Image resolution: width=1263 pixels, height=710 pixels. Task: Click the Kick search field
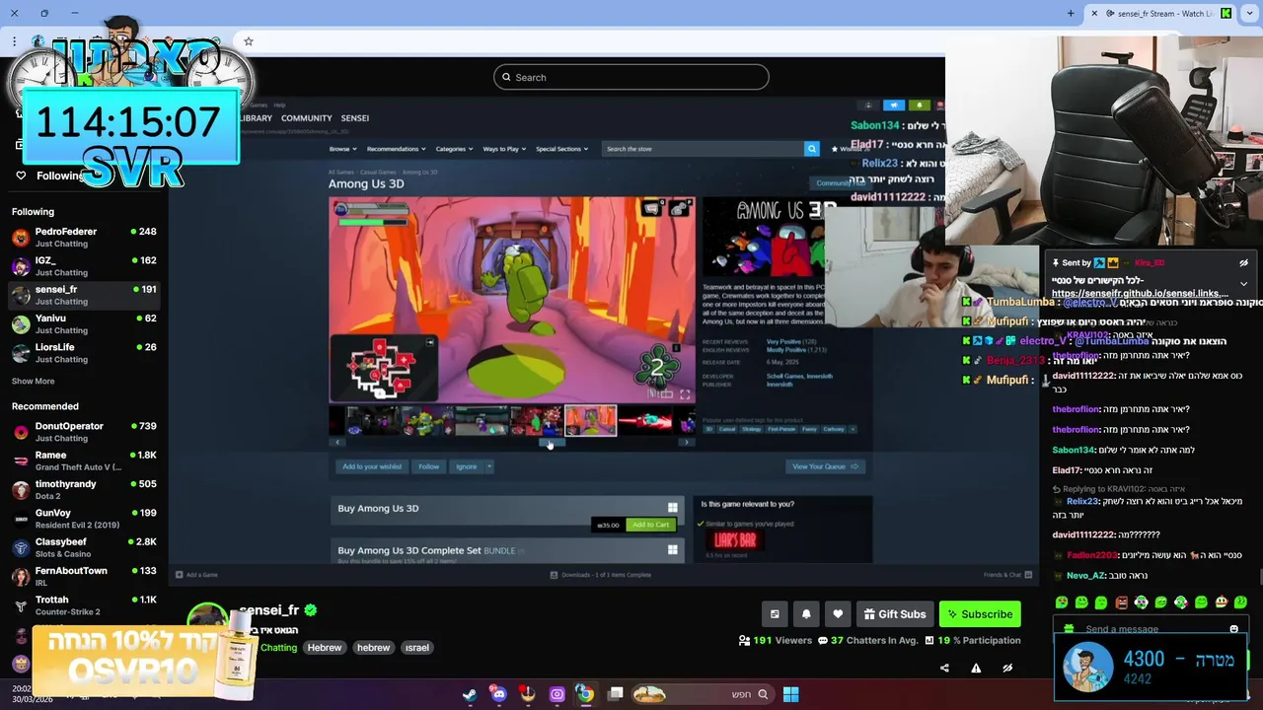[631, 77]
